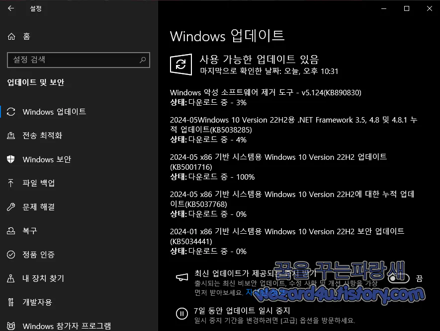Click the KB890830 malicious software tool entry
The width and height of the screenshot is (440, 331).
coord(265,92)
